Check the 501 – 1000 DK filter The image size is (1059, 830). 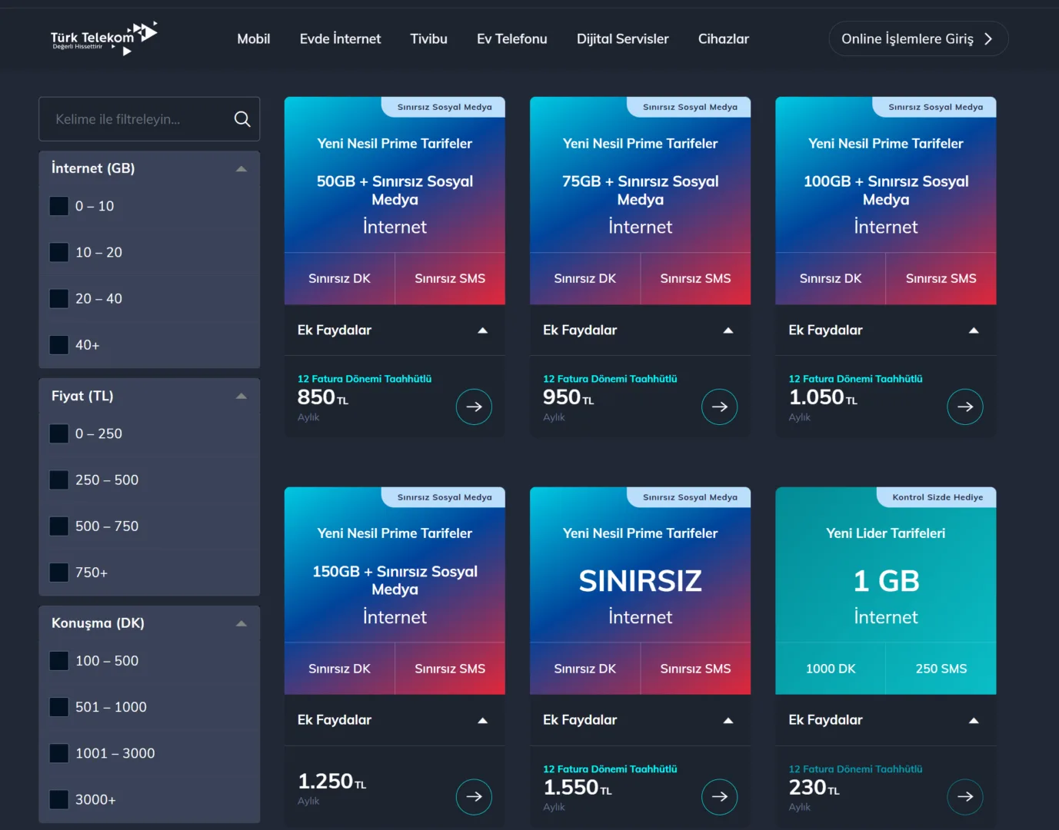[x=59, y=707]
